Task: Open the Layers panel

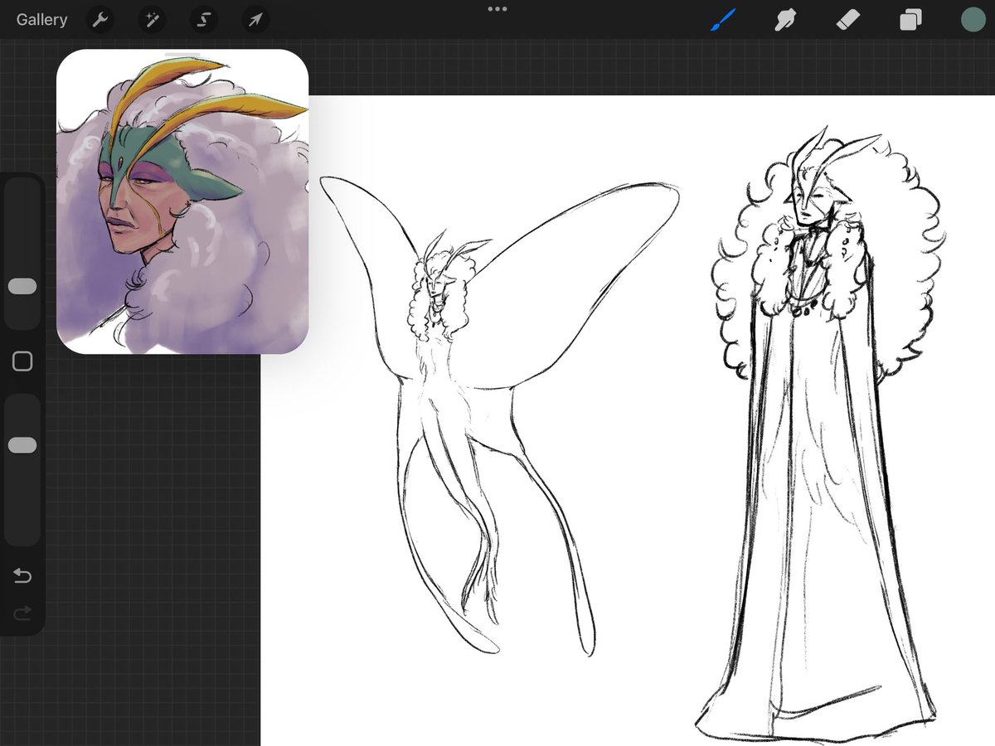Action: coord(911,20)
